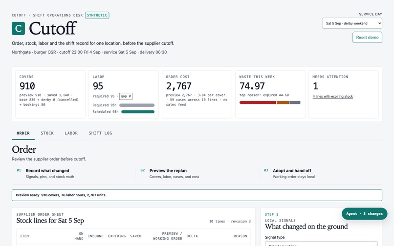The image size is (394, 246).
Task: Open the 4 lines with expiring stock link
Action: (x=333, y=96)
